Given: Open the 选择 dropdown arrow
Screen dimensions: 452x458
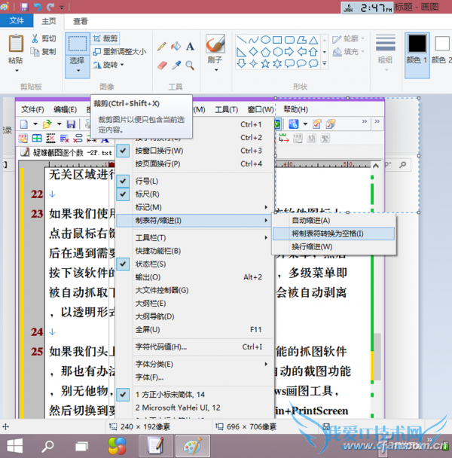Looking at the screenshot, I should click(77, 72).
